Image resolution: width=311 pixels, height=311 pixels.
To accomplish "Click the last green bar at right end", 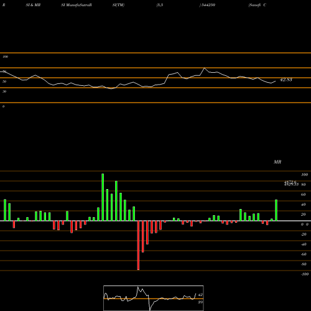I will (276, 210).
